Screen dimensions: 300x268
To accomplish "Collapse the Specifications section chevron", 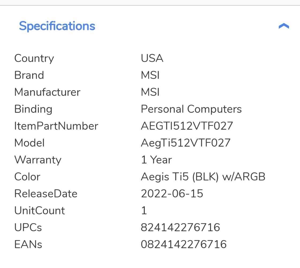I will [x=284, y=26].
